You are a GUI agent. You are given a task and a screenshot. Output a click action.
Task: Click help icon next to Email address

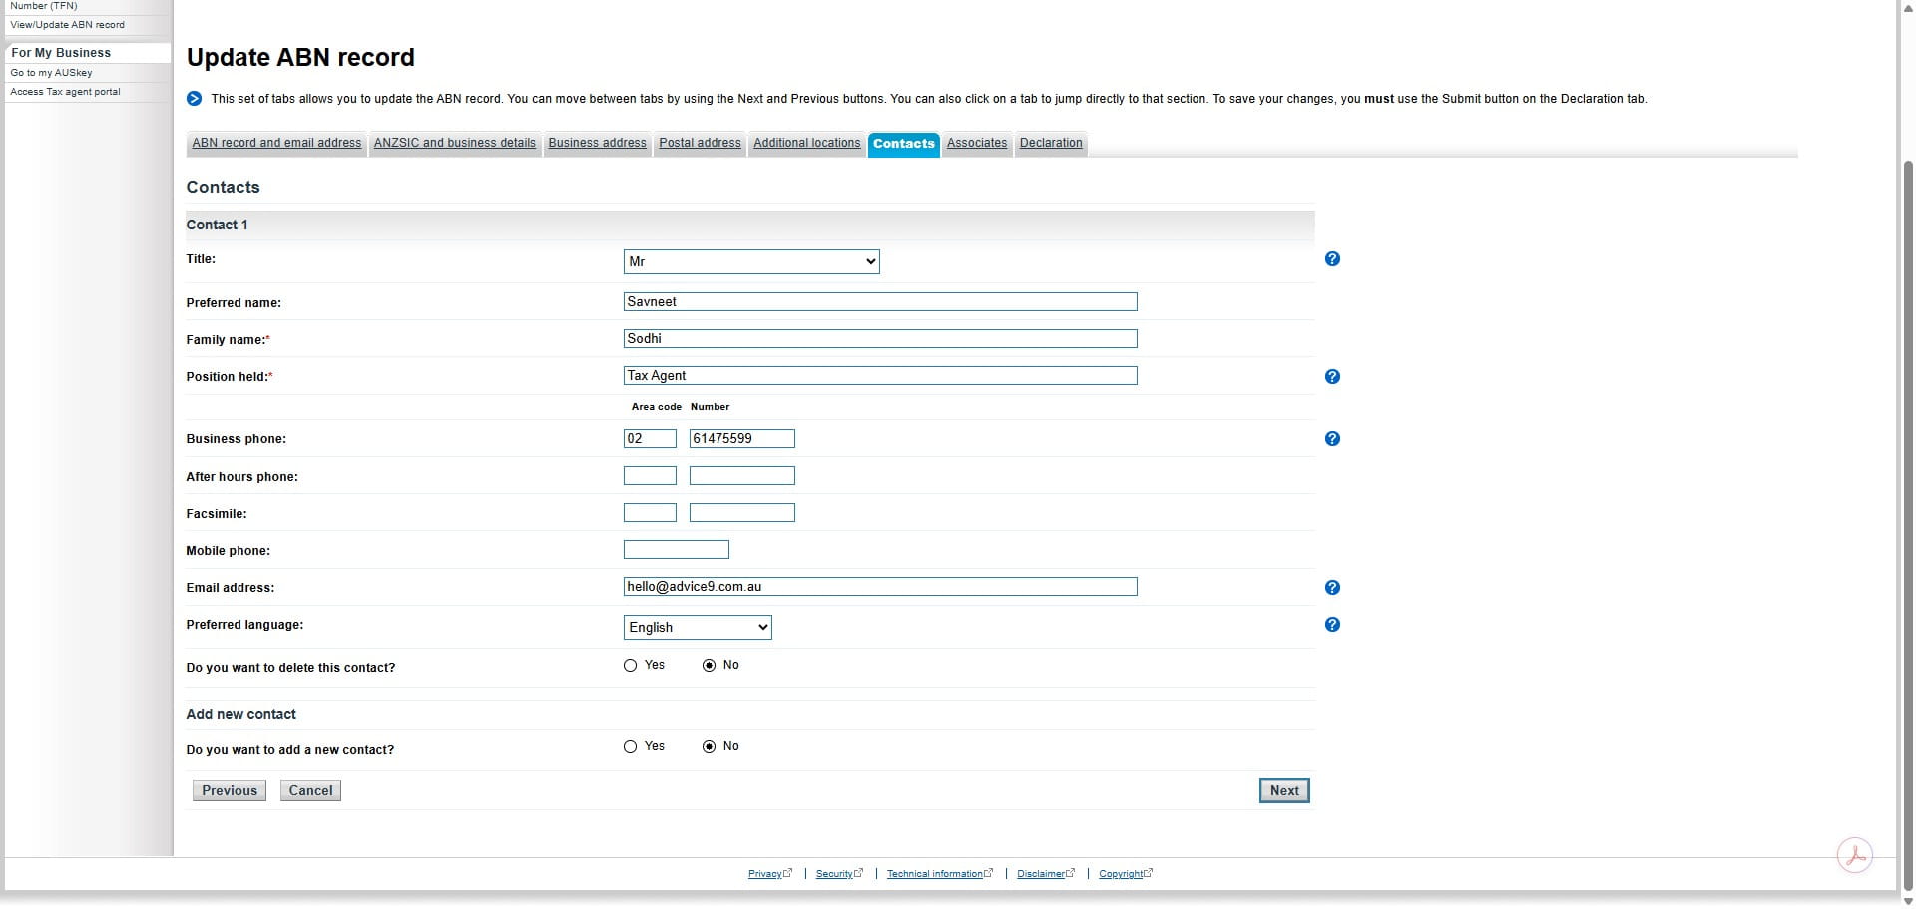click(1332, 588)
